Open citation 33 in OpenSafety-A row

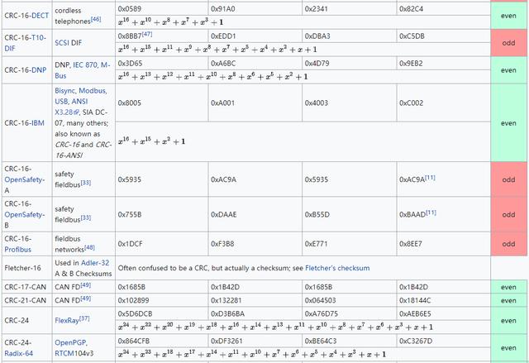click(x=86, y=183)
